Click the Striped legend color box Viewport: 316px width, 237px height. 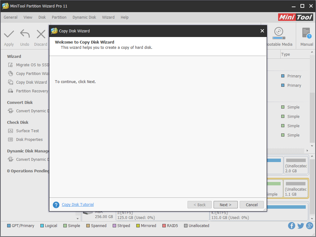tap(114, 226)
